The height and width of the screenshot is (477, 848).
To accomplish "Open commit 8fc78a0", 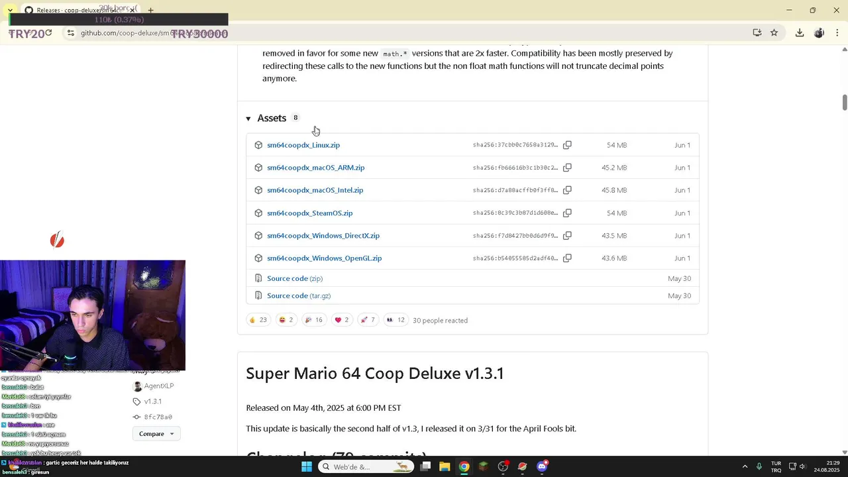I will click(158, 417).
